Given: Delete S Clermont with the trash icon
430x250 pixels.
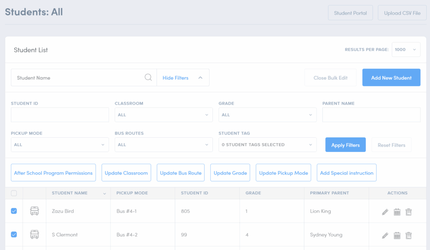Looking at the screenshot, I should click(x=409, y=235).
